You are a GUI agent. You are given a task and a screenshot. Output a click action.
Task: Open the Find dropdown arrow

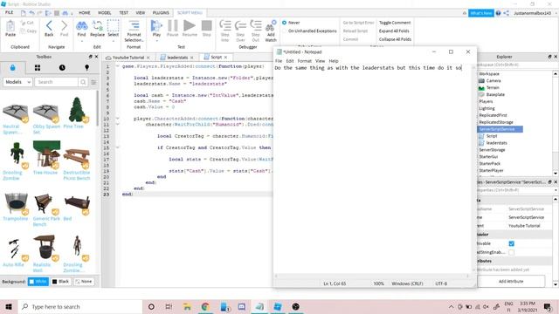(81, 41)
